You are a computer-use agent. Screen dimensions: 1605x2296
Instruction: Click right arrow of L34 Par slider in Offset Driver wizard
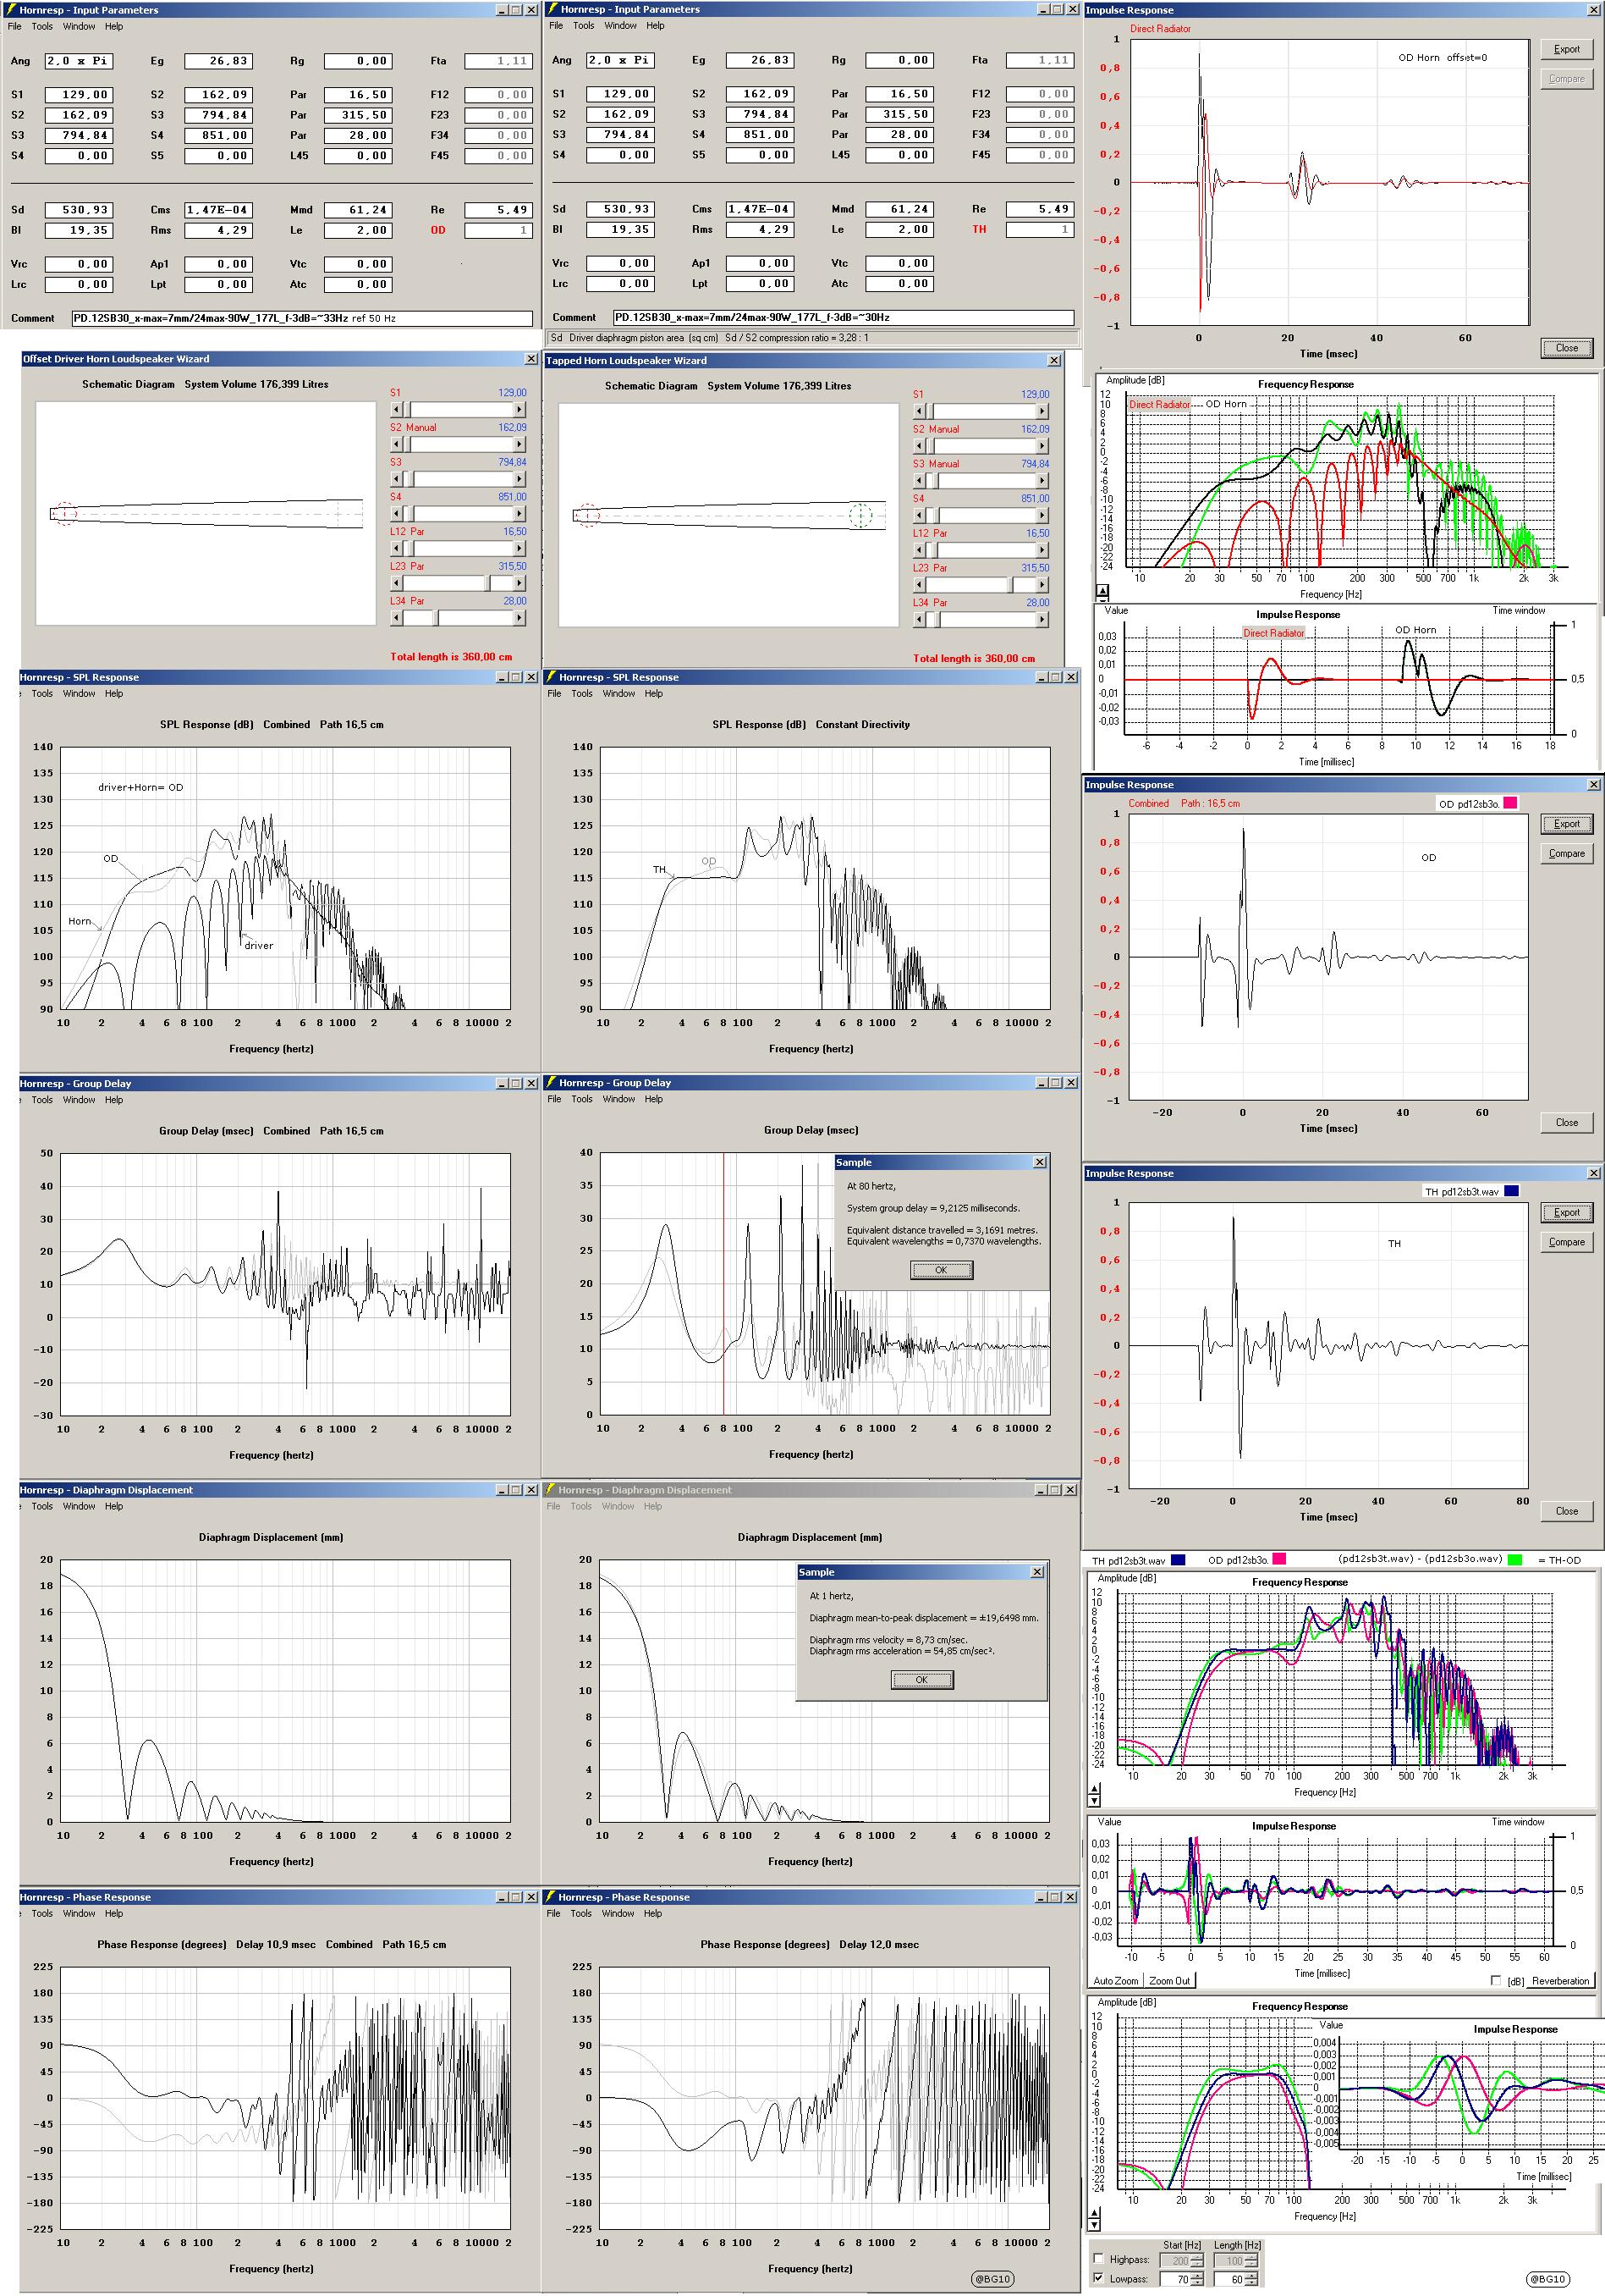pyautogui.click(x=519, y=617)
